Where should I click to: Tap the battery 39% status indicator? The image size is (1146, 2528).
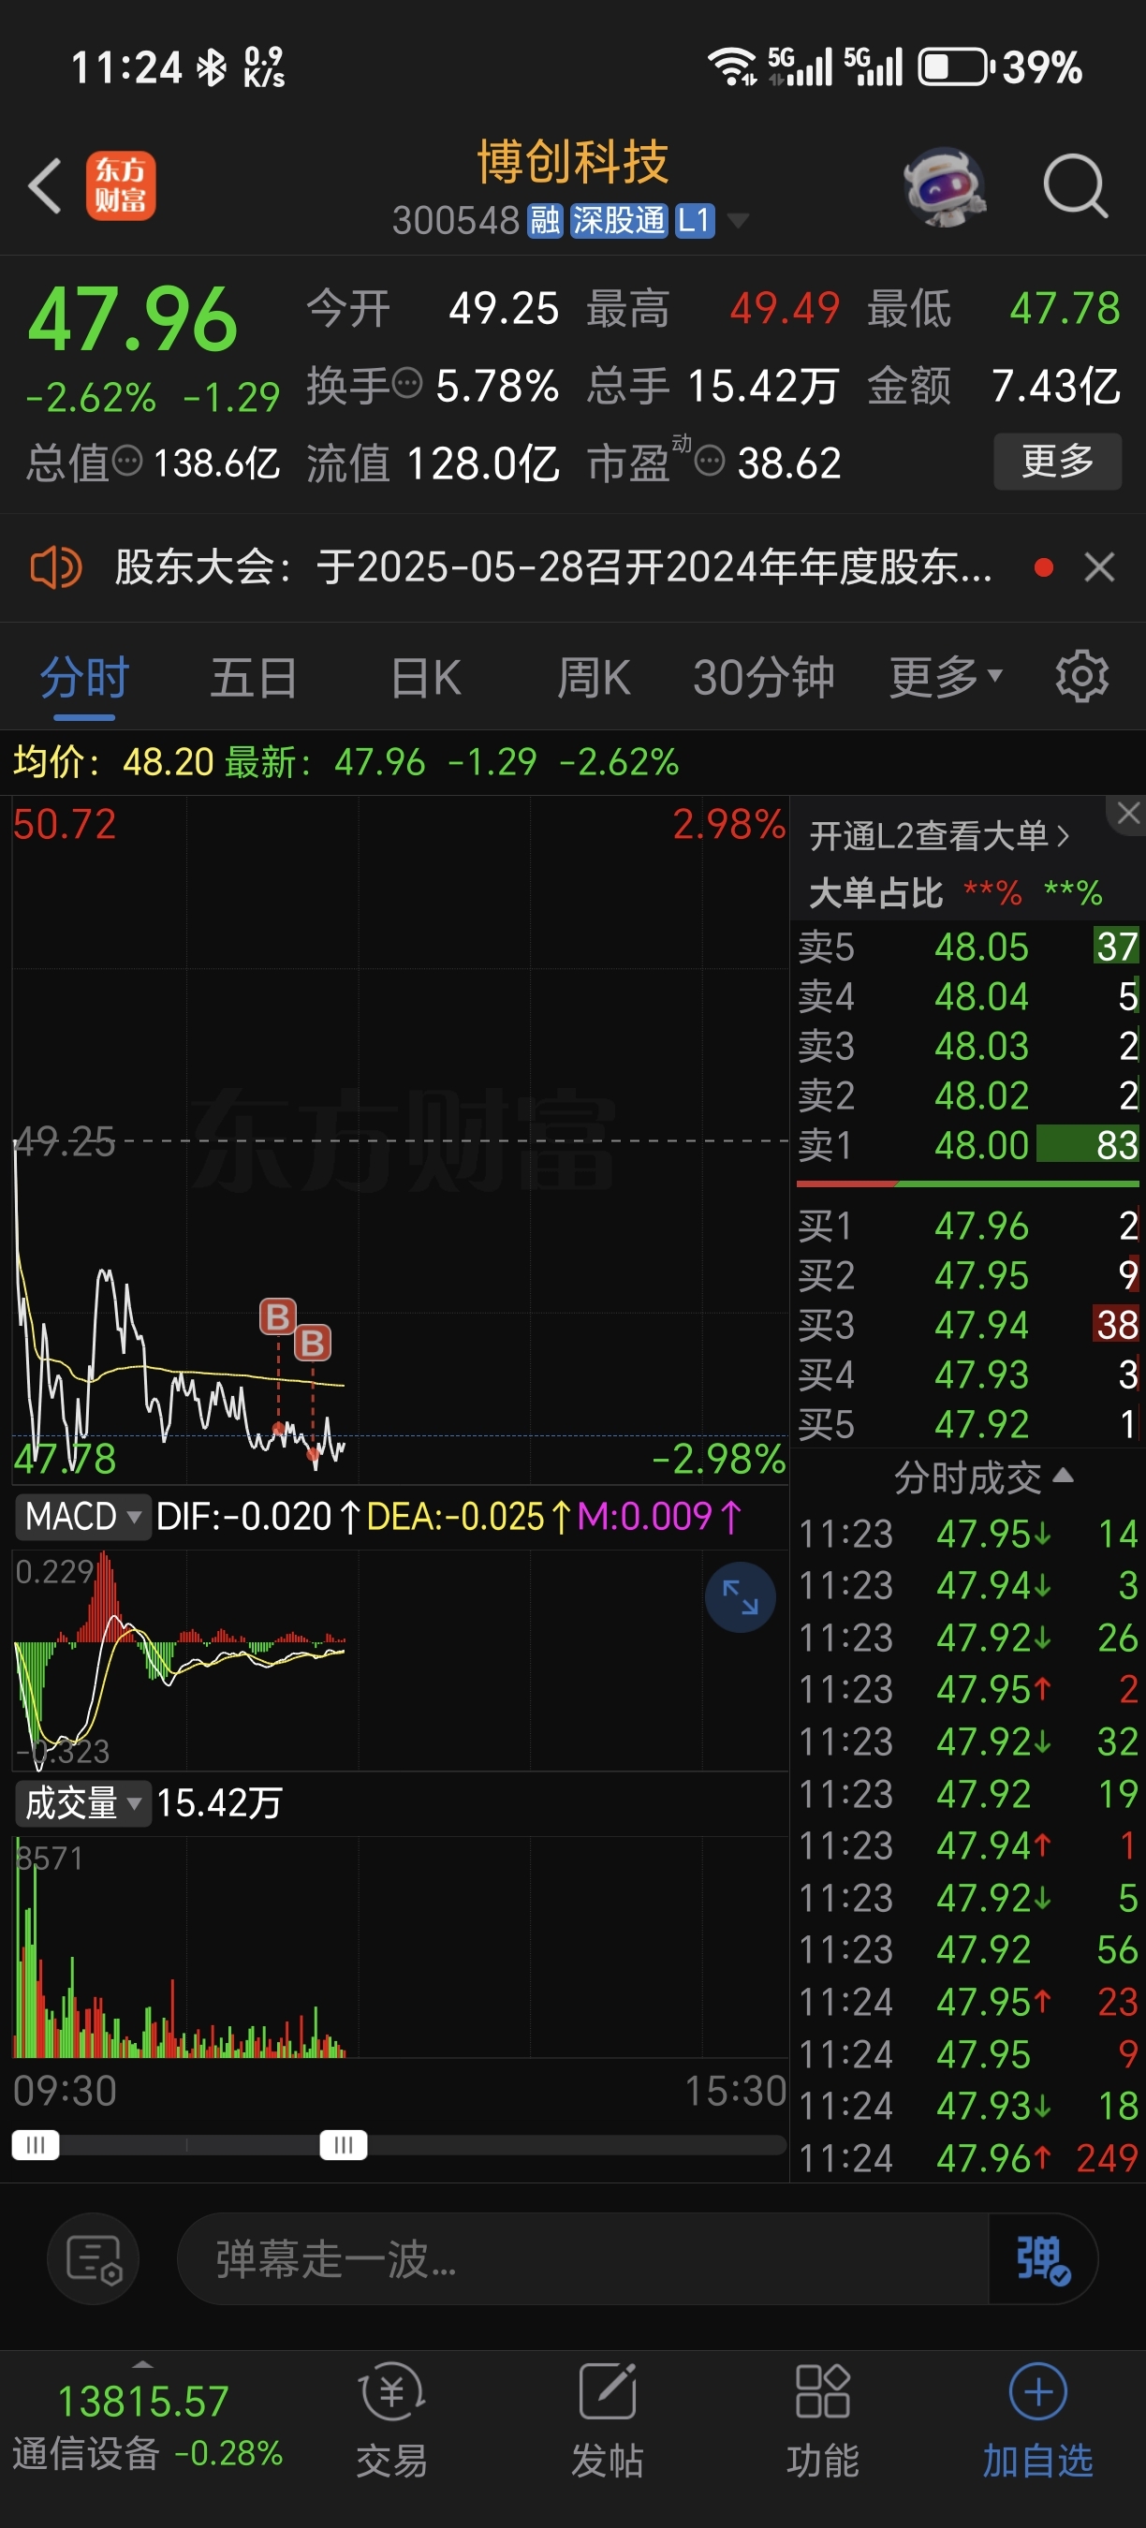(1000, 66)
